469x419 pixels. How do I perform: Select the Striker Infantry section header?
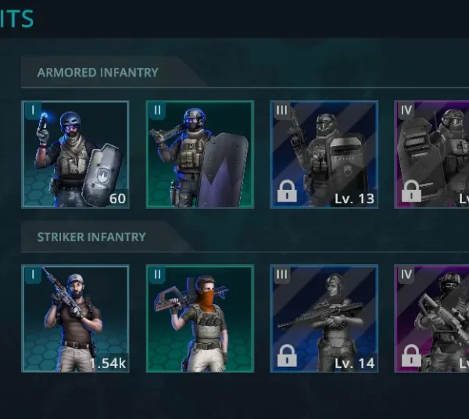[x=91, y=237]
